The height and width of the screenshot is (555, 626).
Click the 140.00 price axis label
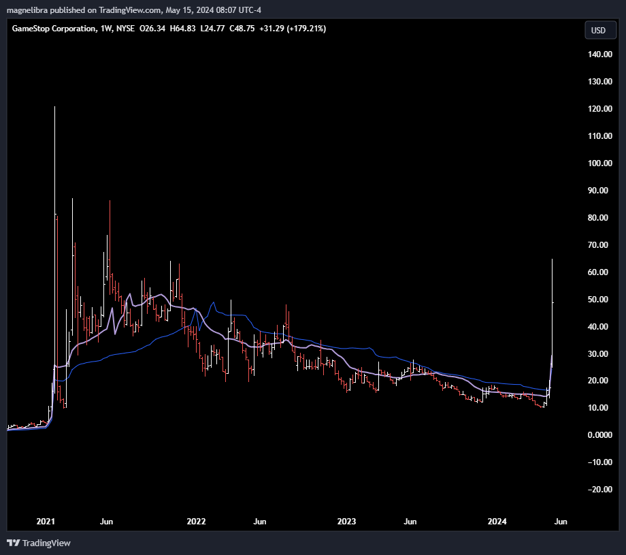(599, 54)
